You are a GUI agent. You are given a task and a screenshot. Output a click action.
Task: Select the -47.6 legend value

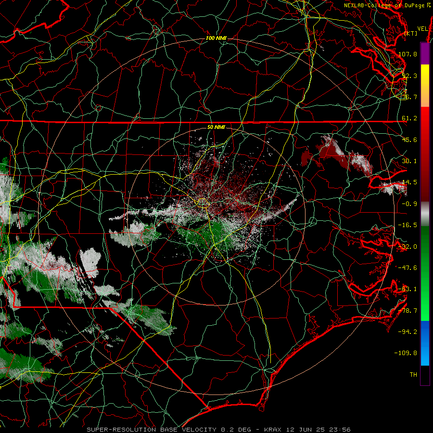[408, 268]
